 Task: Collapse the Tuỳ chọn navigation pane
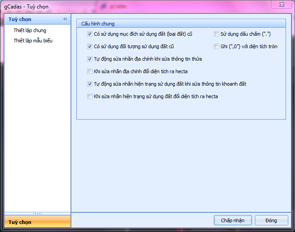click(65, 19)
